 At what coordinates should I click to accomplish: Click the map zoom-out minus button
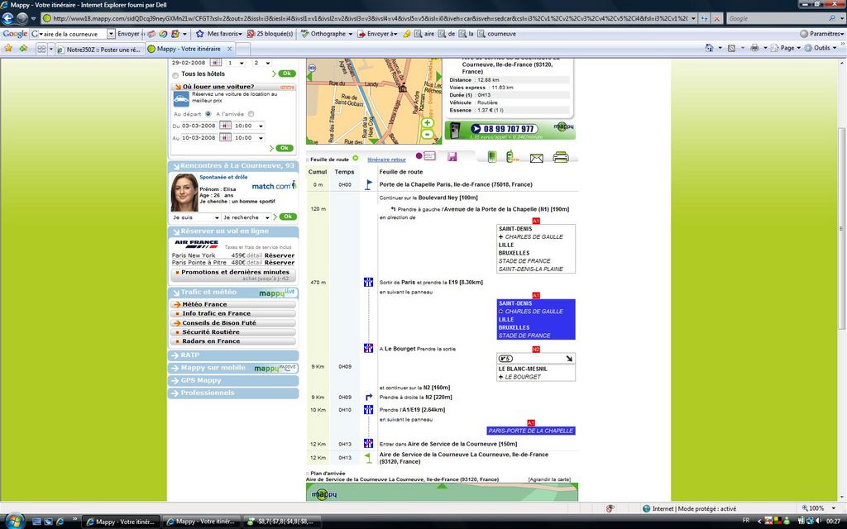coord(427,135)
